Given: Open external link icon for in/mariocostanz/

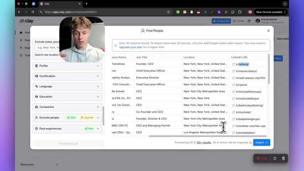Looking at the screenshot, I should (x=234, y=71).
